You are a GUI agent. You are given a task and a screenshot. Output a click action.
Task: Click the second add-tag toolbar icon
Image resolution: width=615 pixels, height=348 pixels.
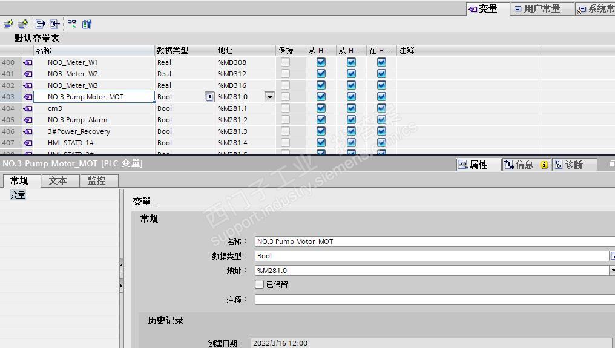[23, 24]
